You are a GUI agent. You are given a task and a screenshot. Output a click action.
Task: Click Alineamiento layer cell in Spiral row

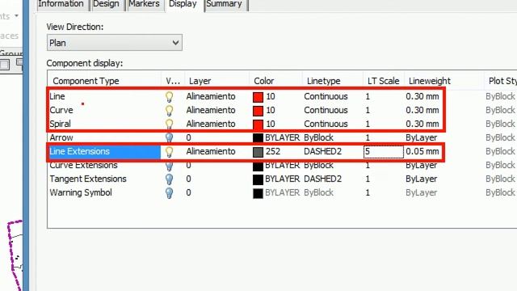pos(211,124)
